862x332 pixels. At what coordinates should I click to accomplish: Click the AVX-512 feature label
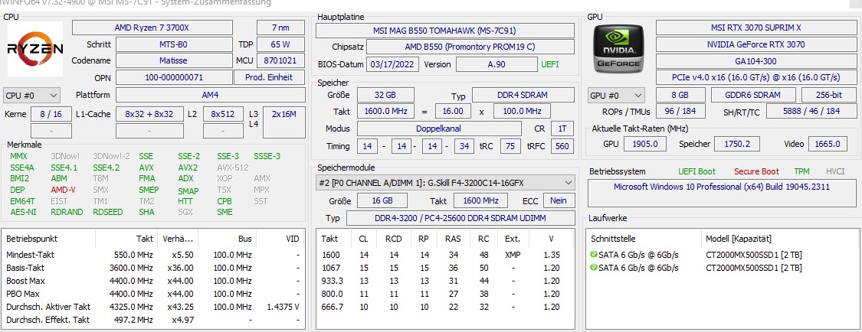coord(232,168)
